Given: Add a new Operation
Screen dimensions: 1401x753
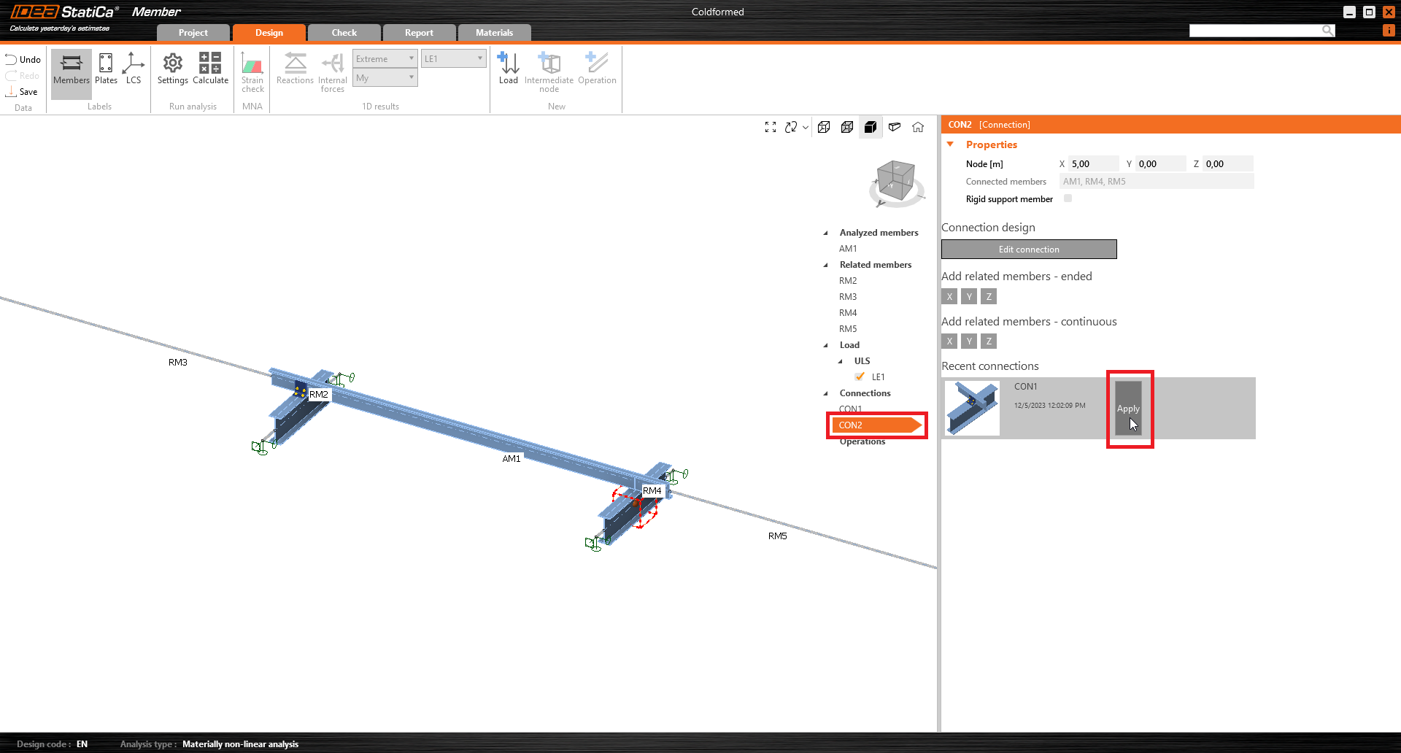Looking at the screenshot, I should (x=597, y=70).
